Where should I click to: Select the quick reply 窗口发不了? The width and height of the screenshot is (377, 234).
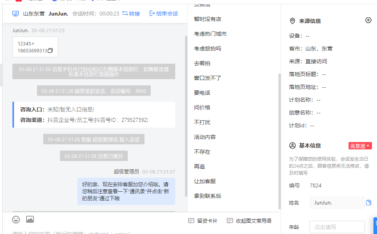(x=208, y=78)
